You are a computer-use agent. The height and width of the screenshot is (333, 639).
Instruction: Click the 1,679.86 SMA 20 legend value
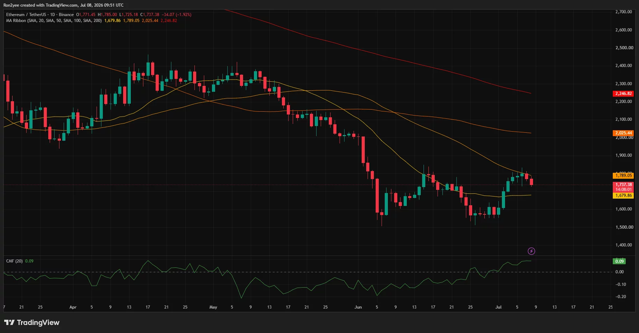coord(112,21)
